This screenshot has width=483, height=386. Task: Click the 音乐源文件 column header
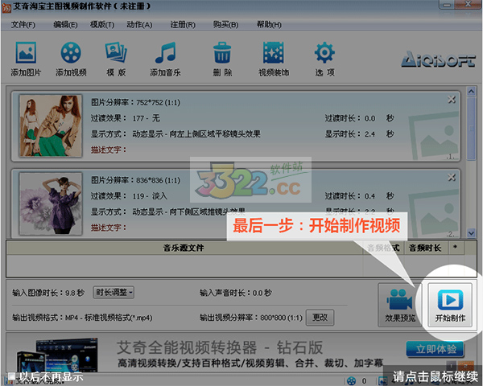coord(184,248)
